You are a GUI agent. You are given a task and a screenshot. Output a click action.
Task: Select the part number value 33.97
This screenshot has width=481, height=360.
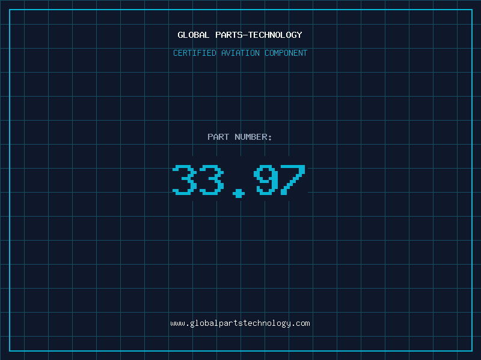[239, 181]
